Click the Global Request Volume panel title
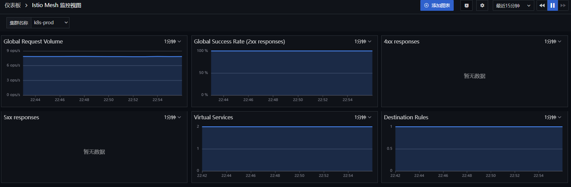This screenshot has width=571, height=187. [x=33, y=41]
